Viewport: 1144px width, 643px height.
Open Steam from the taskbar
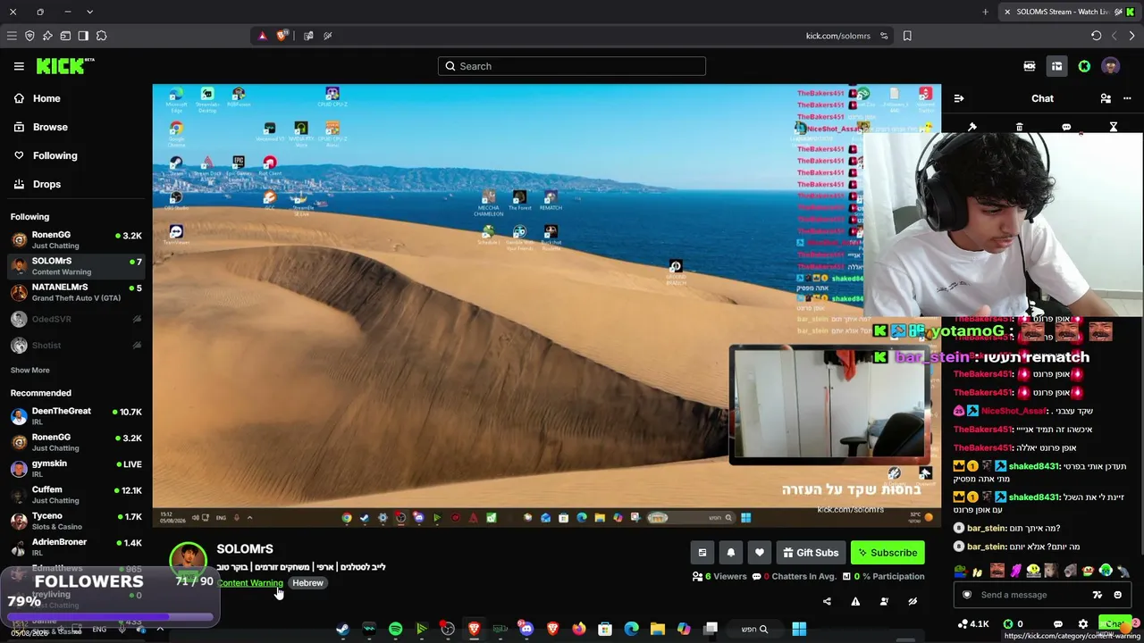click(x=342, y=629)
